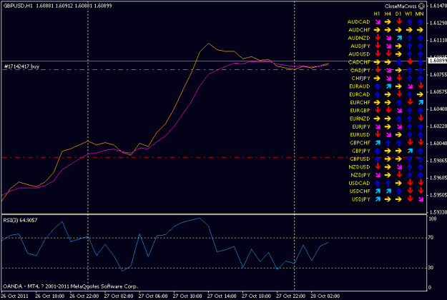Click the W1 column header
This screenshot has height=300, width=447.
tap(409, 14)
